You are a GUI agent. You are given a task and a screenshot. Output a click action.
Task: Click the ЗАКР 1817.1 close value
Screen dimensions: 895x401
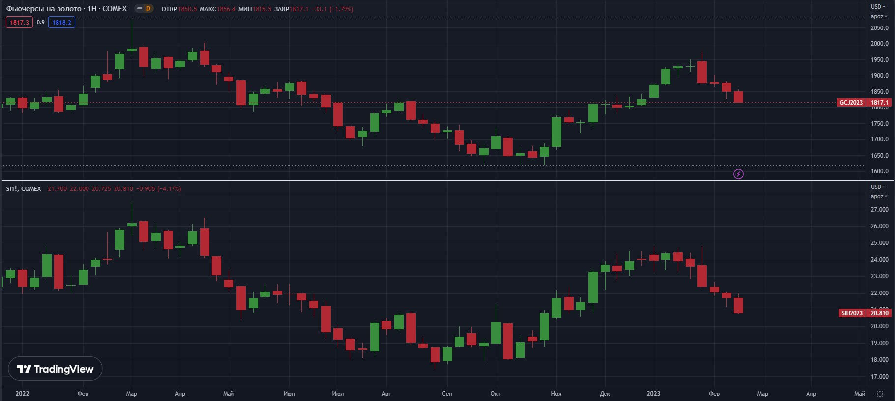pos(291,9)
